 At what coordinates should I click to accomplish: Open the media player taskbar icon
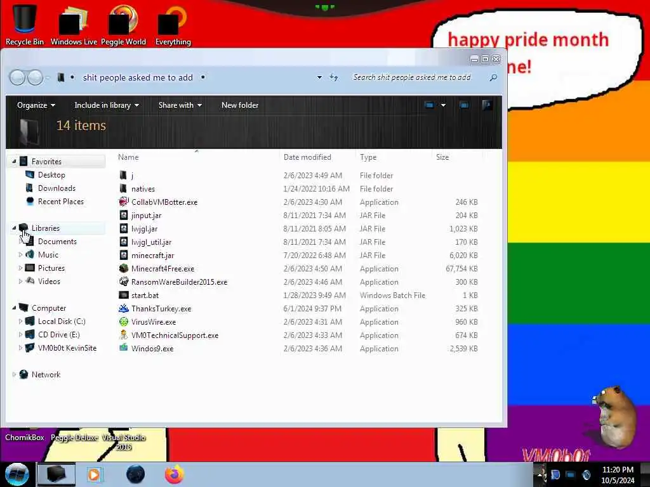(94, 474)
